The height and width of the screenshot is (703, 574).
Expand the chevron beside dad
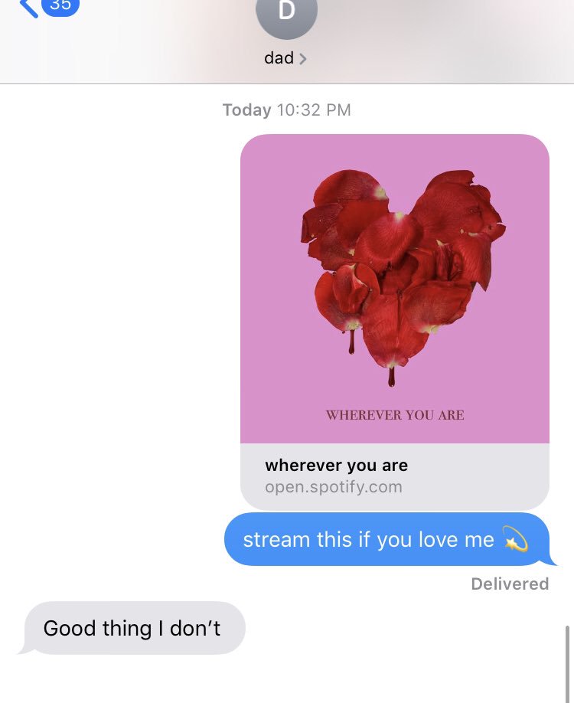point(302,59)
